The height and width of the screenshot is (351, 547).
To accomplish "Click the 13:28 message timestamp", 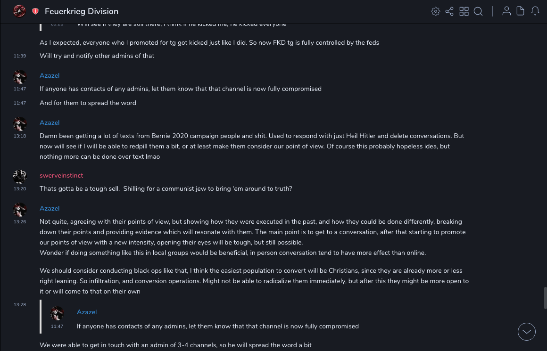I will pyautogui.click(x=20, y=305).
